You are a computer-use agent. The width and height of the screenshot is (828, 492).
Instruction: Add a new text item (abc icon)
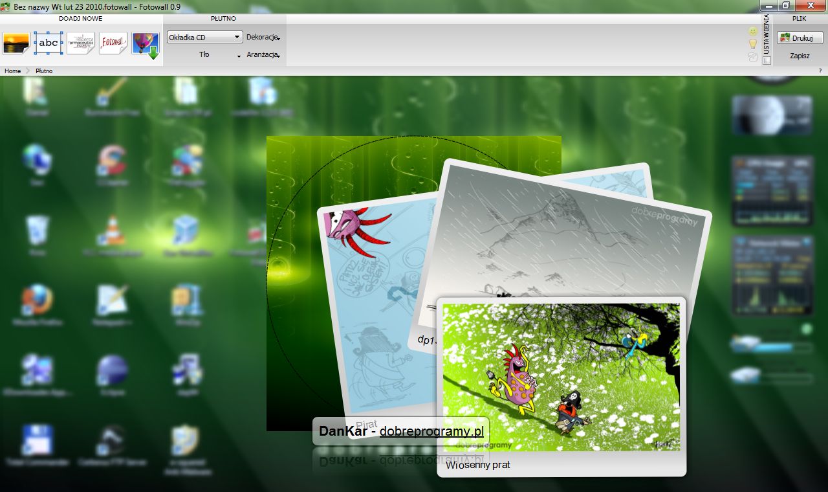tap(49, 43)
